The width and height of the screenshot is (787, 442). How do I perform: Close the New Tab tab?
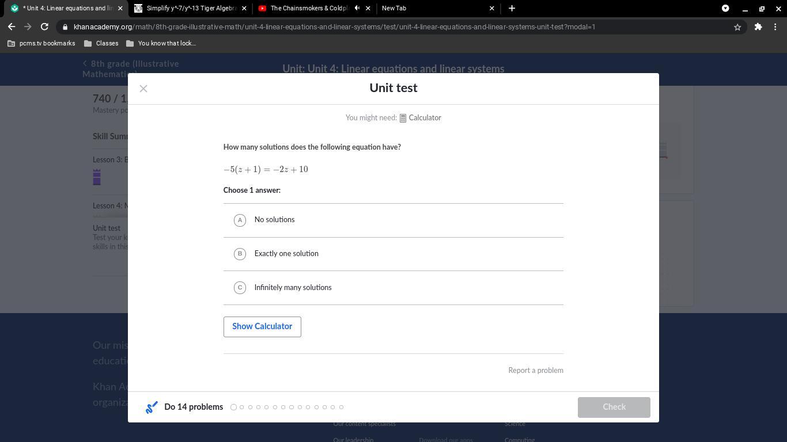[491, 8]
